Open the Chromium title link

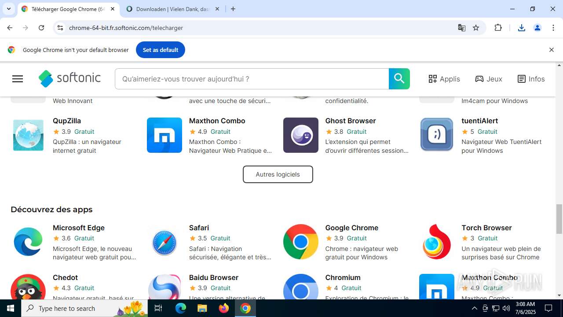[x=343, y=277]
